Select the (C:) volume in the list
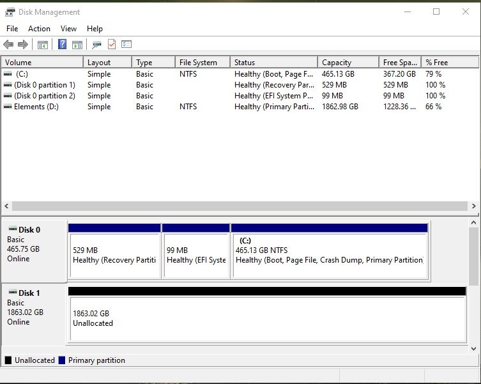 [x=22, y=74]
